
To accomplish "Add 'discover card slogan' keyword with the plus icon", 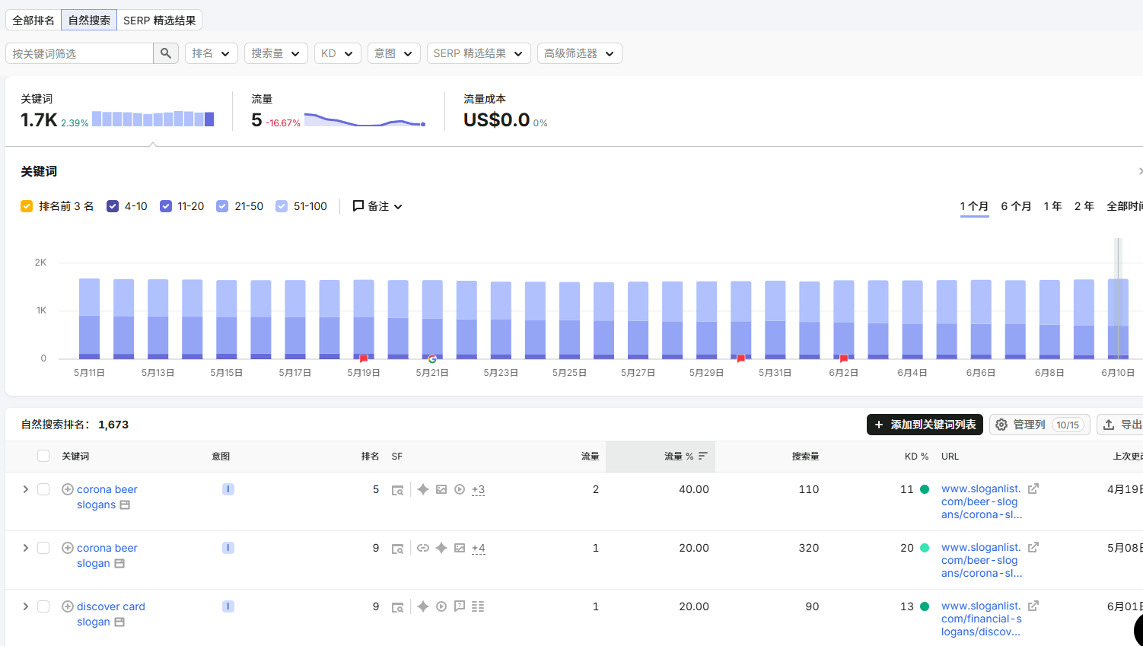I will [68, 606].
